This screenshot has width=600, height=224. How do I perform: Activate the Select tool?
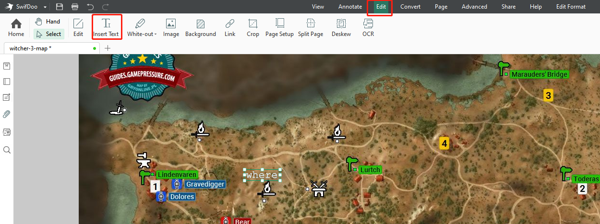click(x=48, y=34)
